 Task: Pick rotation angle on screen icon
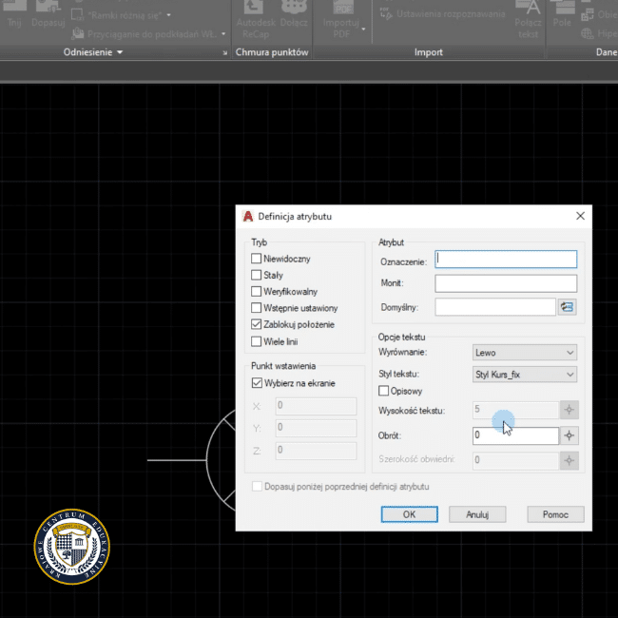[x=570, y=435]
